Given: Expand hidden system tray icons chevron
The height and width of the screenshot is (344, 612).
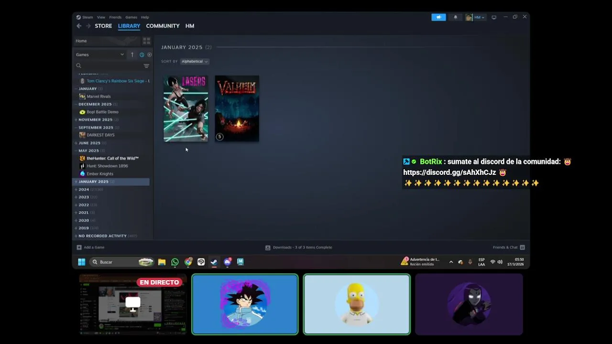Looking at the screenshot, I should click(x=451, y=262).
